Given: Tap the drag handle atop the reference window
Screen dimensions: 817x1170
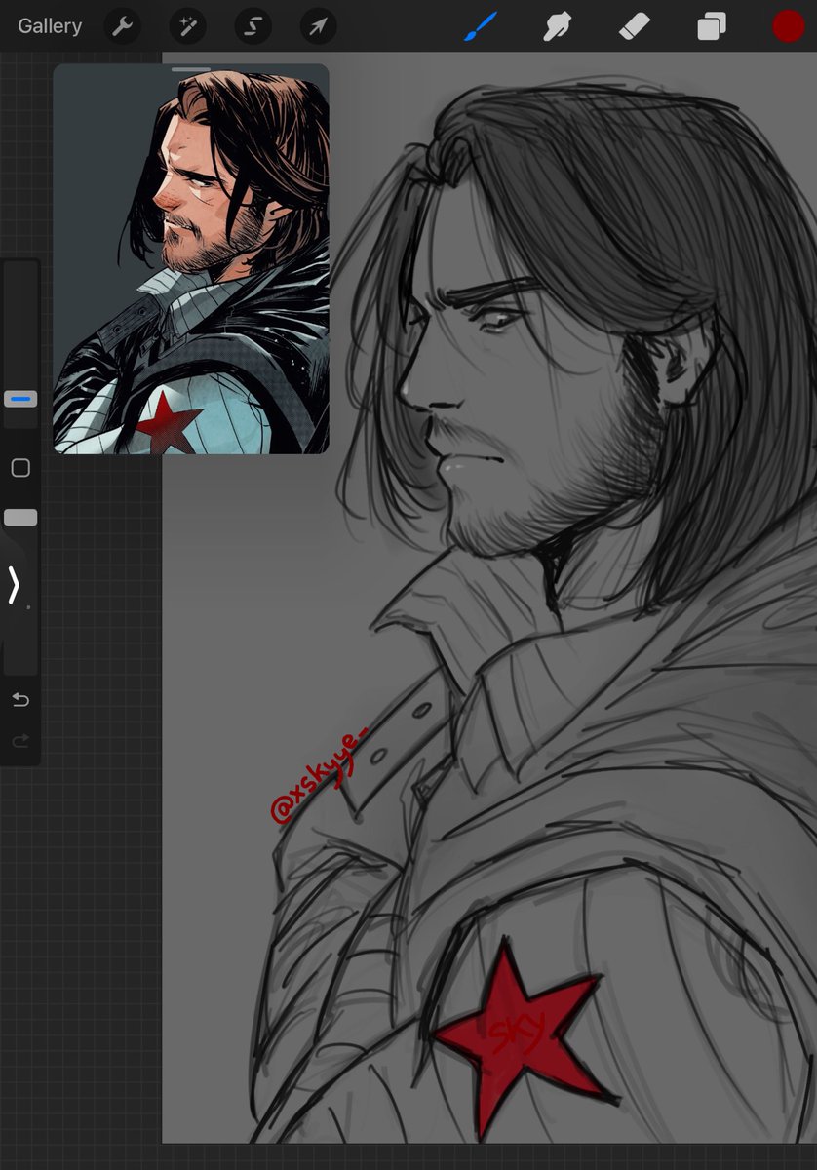Looking at the screenshot, I should click(191, 69).
